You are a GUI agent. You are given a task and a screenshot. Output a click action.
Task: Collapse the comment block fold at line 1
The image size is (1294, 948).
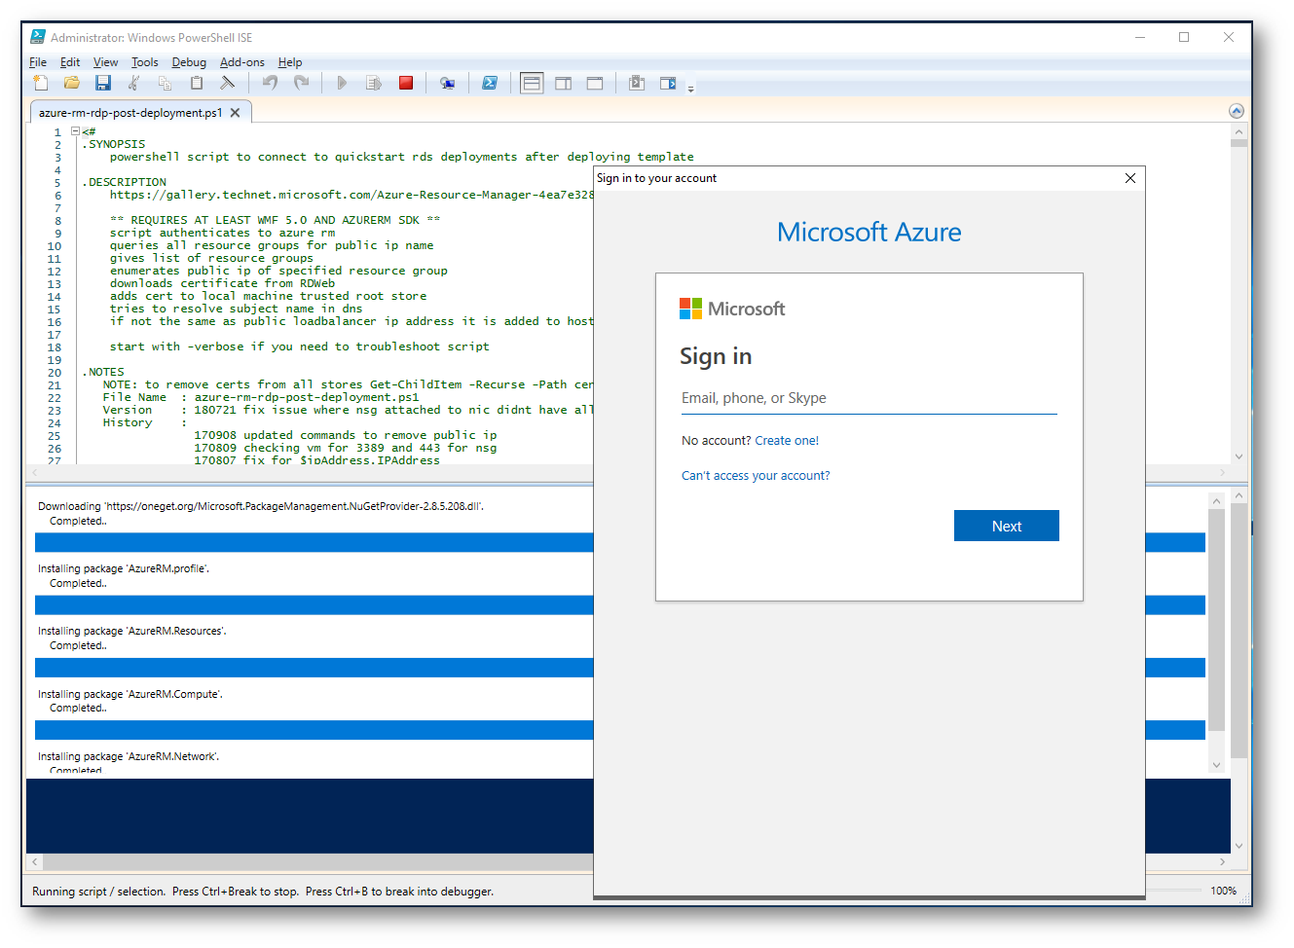(x=75, y=131)
